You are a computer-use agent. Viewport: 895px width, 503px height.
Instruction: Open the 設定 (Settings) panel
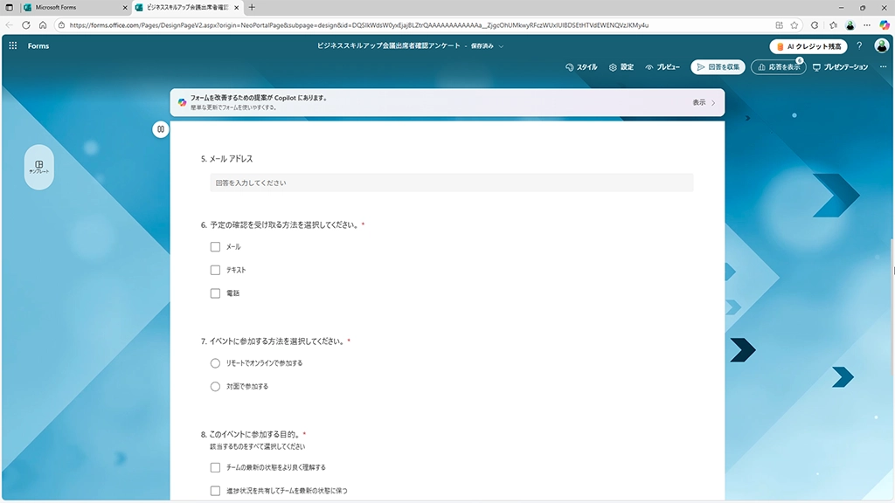click(x=621, y=67)
